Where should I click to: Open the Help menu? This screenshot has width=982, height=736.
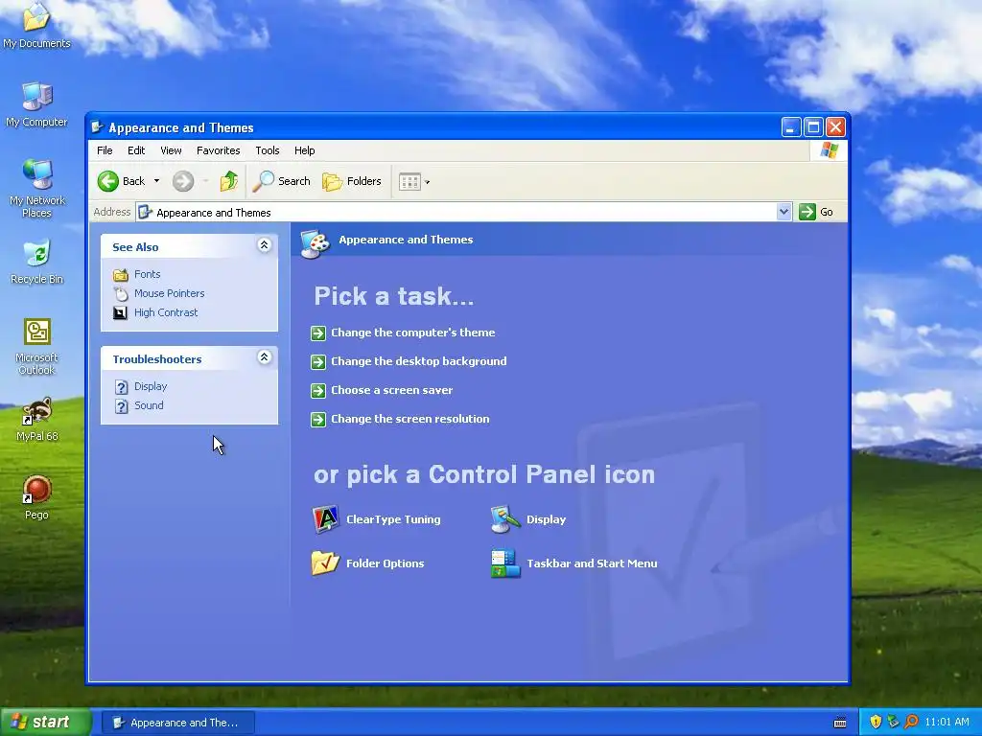tap(304, 150)
